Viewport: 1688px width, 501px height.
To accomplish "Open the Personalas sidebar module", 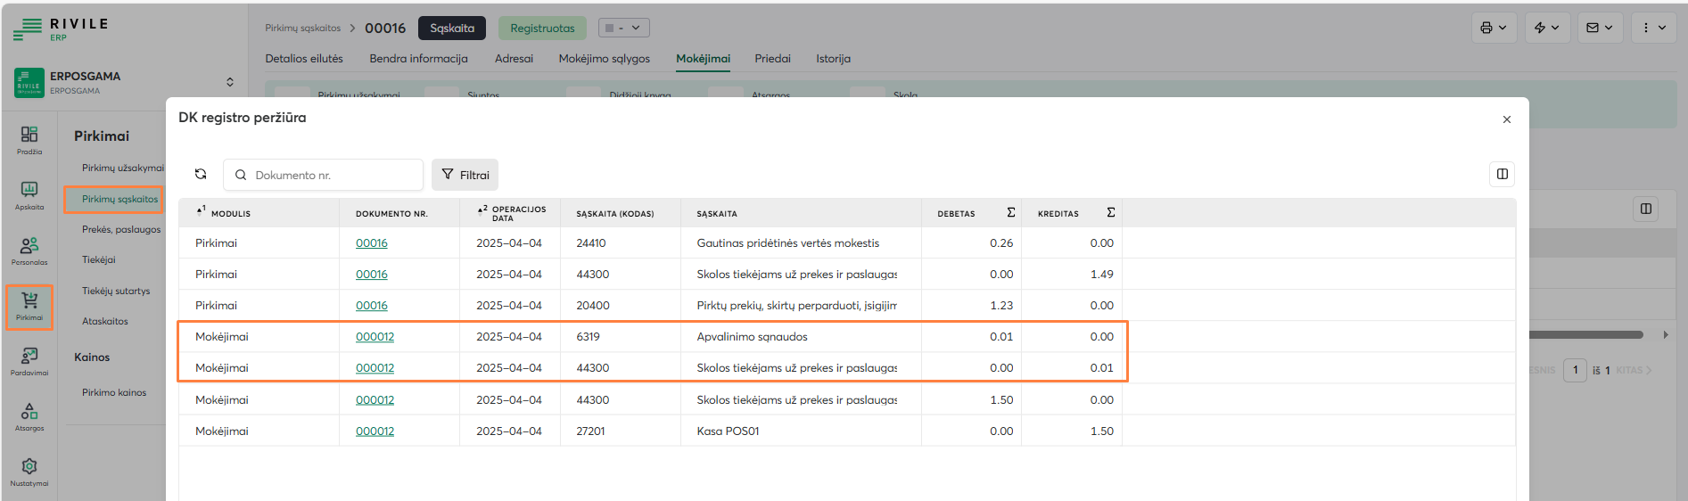I will tap(29, 250).
